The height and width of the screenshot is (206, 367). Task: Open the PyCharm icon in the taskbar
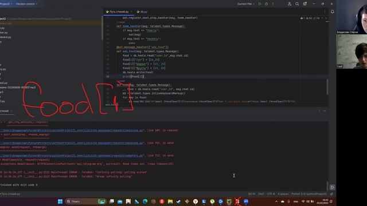pos(229,201)
